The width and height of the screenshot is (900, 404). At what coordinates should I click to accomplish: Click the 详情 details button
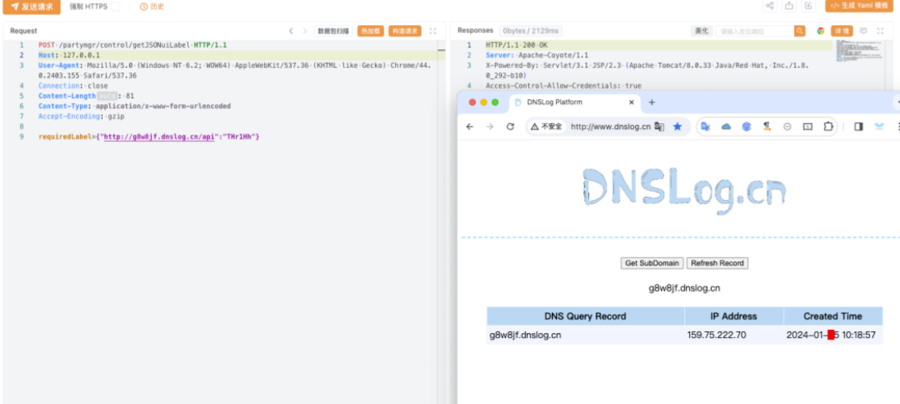point(842,31)
